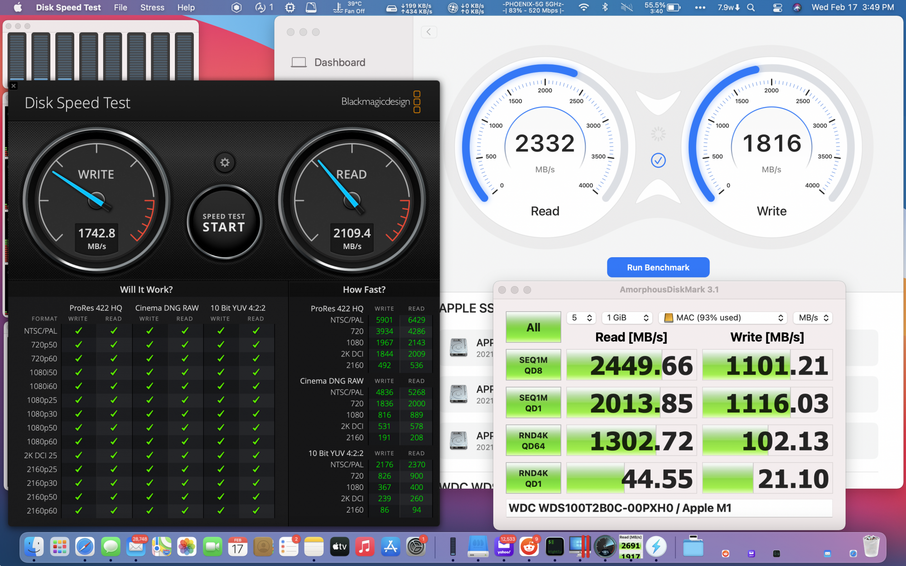Select the MAC (93% used) dropdown
Viewport: 906px width, 566px height.
[x=722, y=318]
